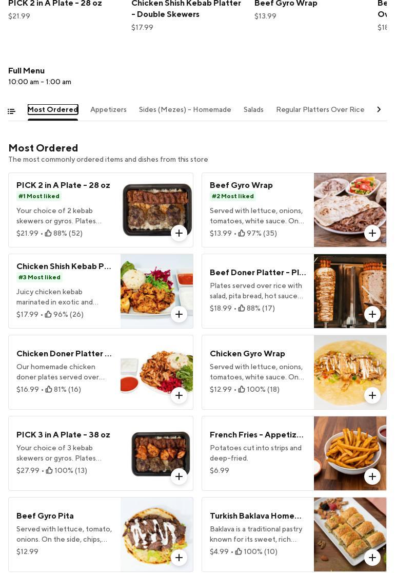Viewport: 395px width, 573px height.
Task: Add Beef Doner Platter using plus icon
Action: click(372, 314)
